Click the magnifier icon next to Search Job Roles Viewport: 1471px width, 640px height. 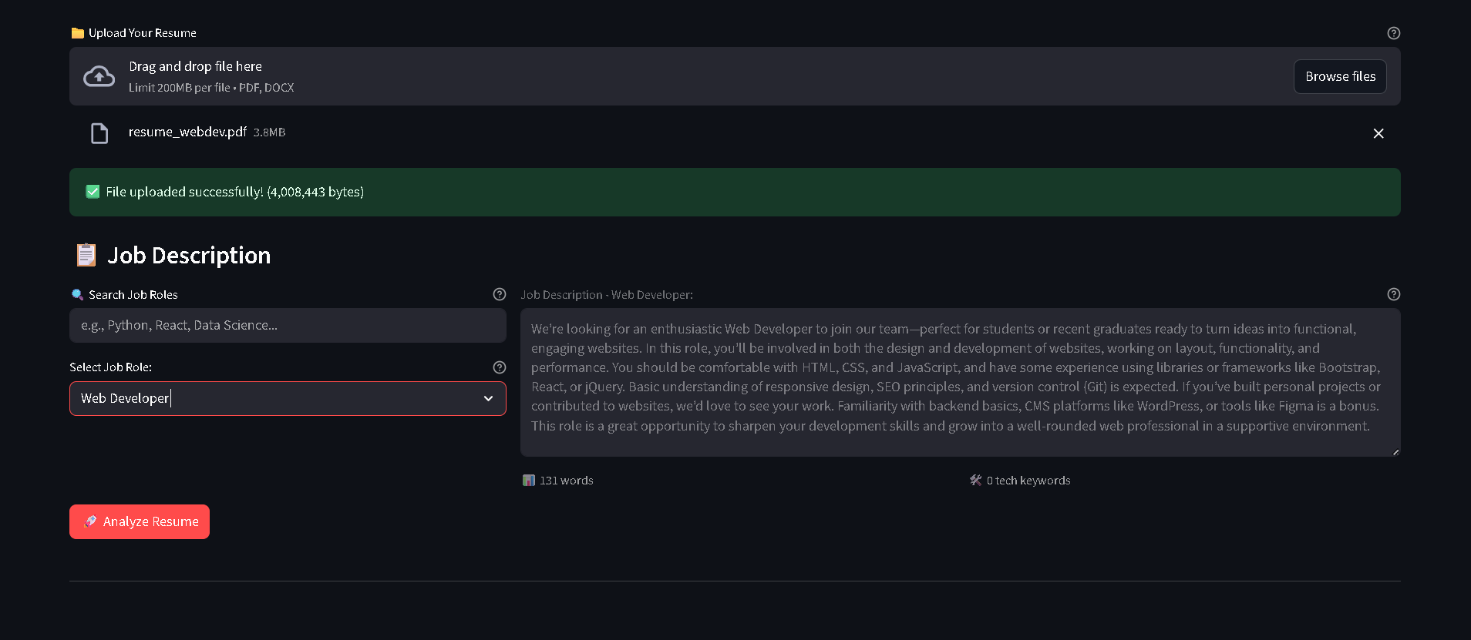(x=77, y=295)
